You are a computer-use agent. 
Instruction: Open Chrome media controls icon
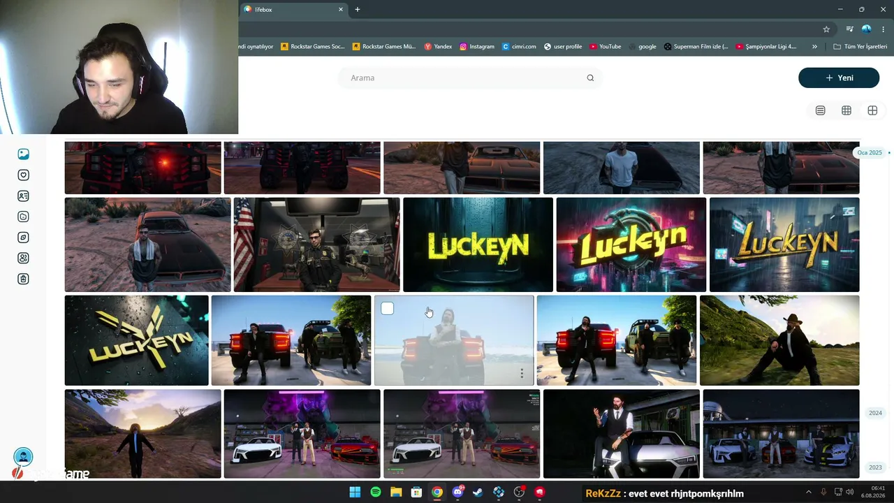(x=849, y=29)
